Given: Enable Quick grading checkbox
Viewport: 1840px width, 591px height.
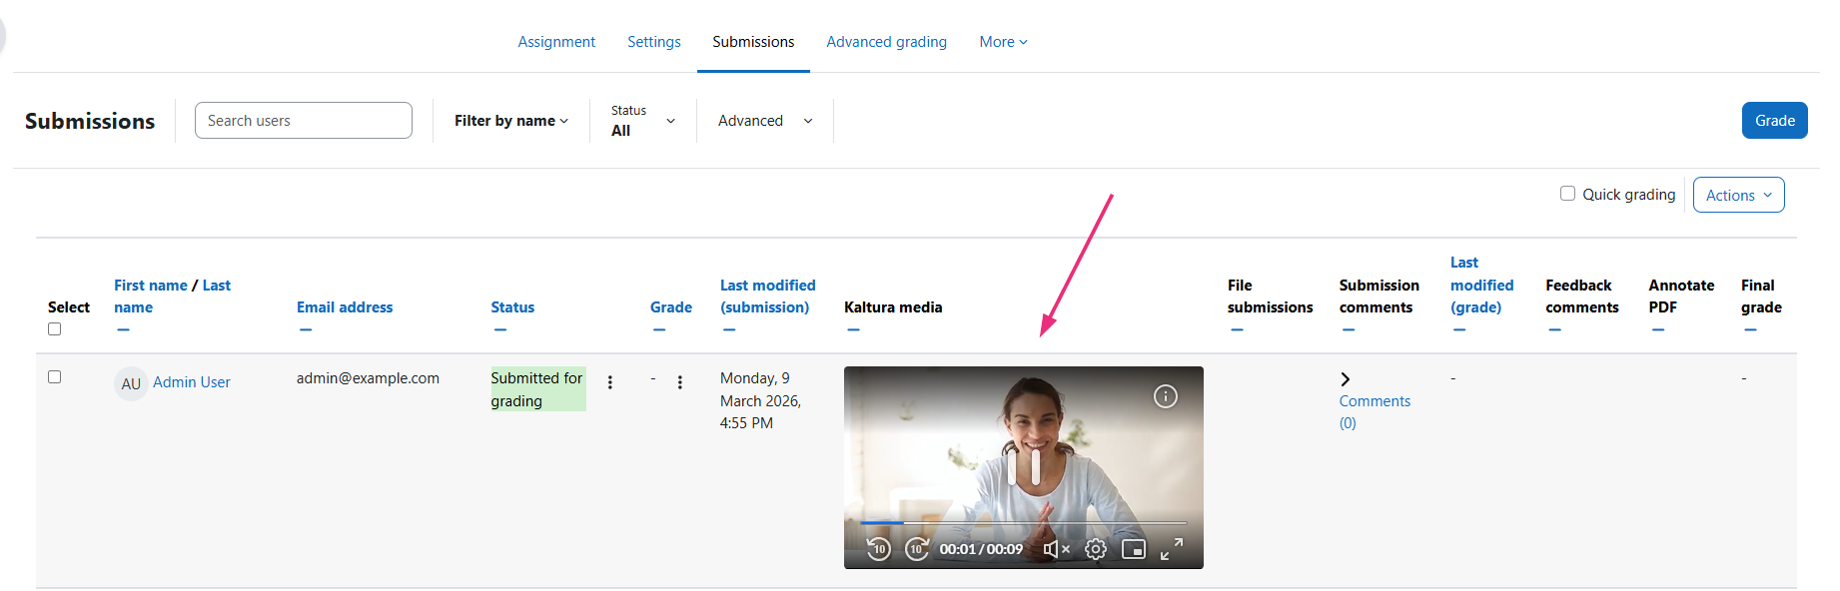Looking at the screenshot, I should 1567,194.
